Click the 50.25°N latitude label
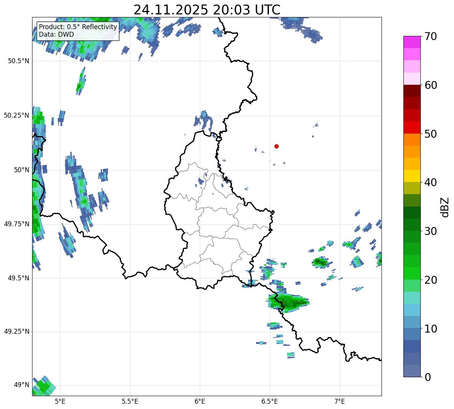This screenshot has width=454, height=409. tap(17, 115)
